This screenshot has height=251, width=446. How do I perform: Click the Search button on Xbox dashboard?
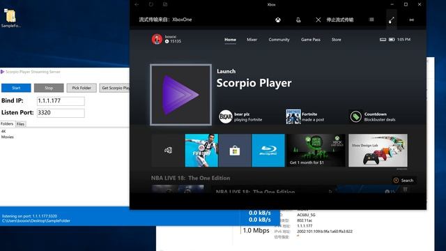(x=403, y=181)
